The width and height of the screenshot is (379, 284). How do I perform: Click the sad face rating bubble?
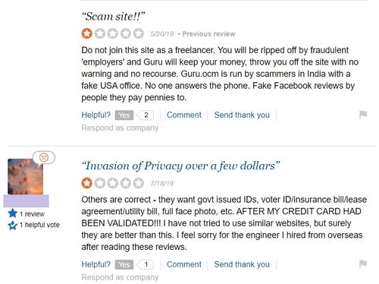[x=44, y=157]
